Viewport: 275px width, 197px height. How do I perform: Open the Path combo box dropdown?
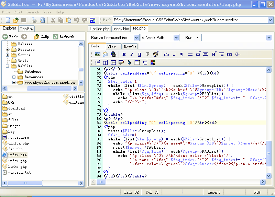tap(271, 20)
